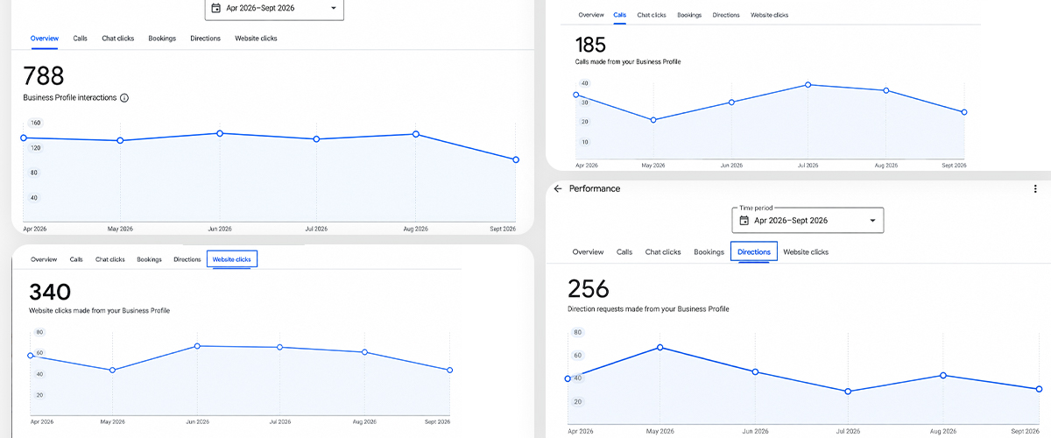Click the Aug 2026 point on the direction requests chart
Image resolution: width=1051 pixels, height=438 pixels.
tap(943, 375)
